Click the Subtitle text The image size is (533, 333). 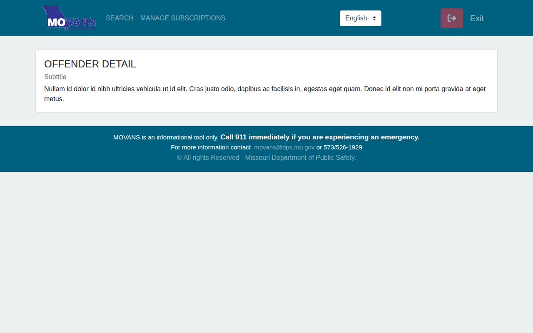55,77
